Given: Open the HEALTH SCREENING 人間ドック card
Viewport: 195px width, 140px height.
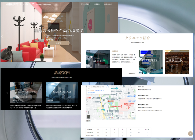Looking at the screenshot, I should tap(26, 93).
